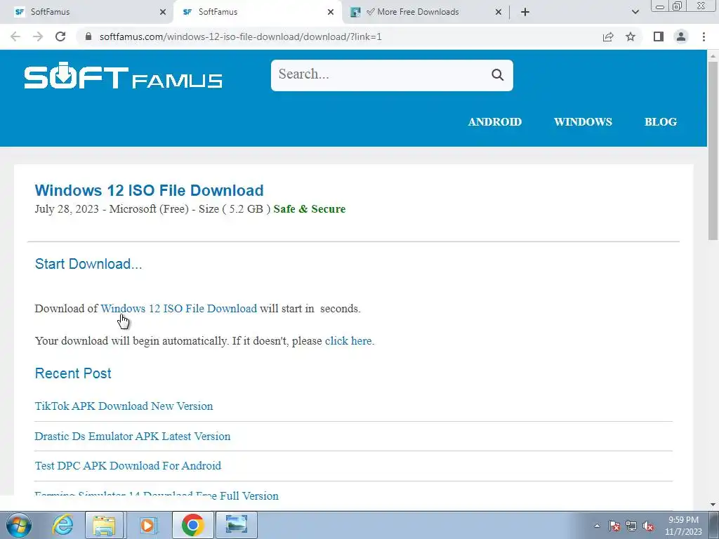Click the browser forward arrow
Screen dimensions: 719x539
click(38, 36)
